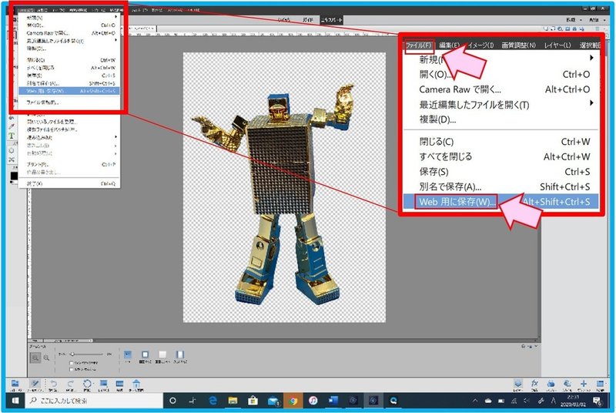The width and height of the screenshot is (616, 413).
Task: Open the 作成 (Create) dropdown
Action: click(573, 19)
